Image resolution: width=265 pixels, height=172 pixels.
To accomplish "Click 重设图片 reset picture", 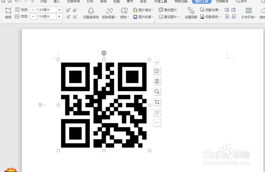I will (168, 17).
